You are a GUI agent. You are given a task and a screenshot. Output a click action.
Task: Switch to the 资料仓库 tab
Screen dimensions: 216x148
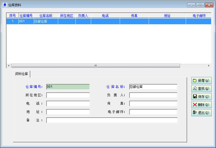[x=22, y=74]
